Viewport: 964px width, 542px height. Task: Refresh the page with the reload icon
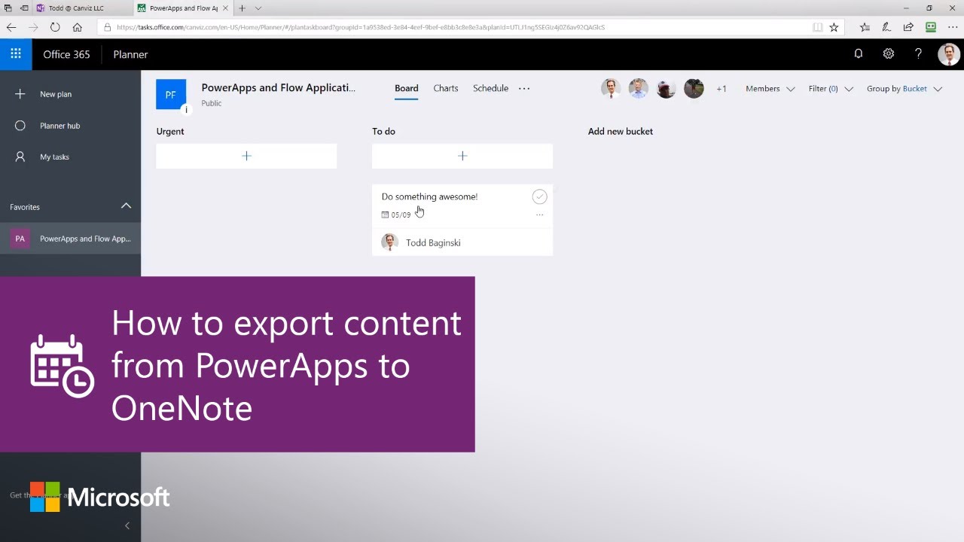[55, 27]
